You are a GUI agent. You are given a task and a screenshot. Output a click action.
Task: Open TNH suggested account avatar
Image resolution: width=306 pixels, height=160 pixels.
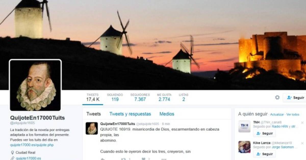tap(244, 126)
